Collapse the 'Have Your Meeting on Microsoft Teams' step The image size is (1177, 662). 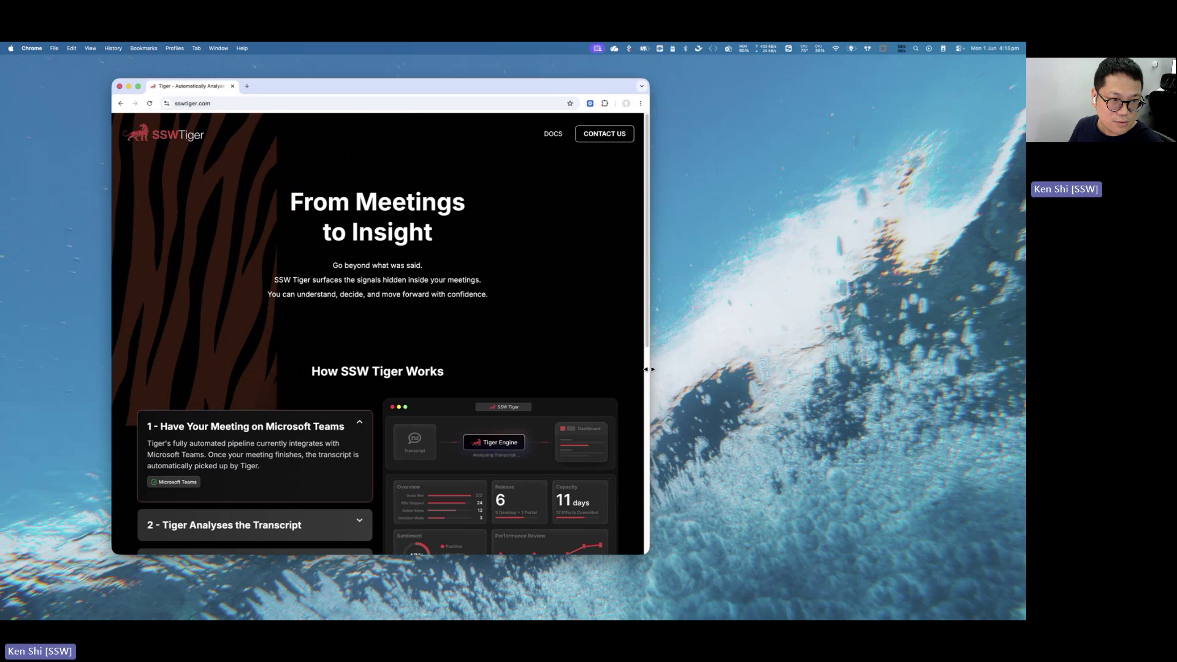[359, 422]
